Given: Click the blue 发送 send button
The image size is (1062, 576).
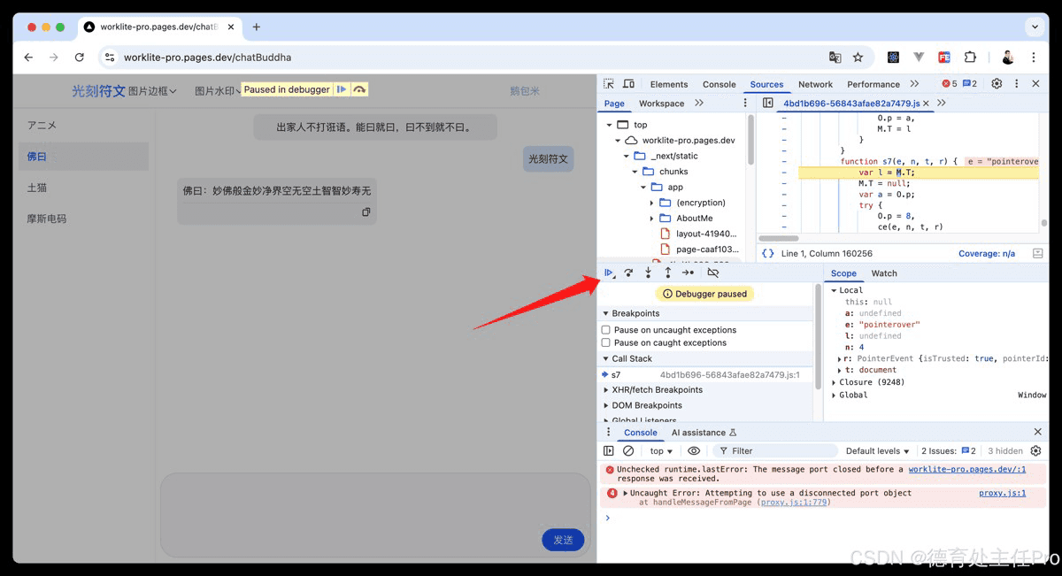Looking at the screenshot, I should pyautogui.click(x=563, y=540).
